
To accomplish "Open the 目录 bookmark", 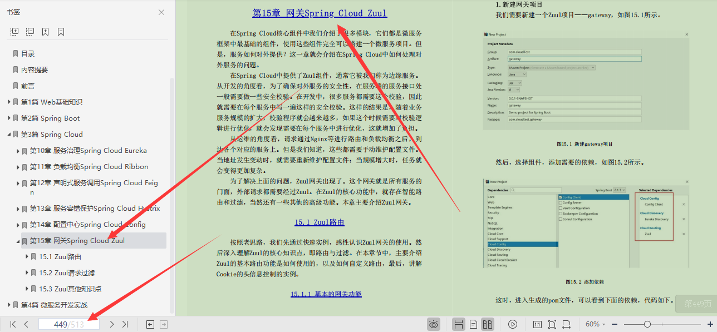I will [x=28, y=54].
